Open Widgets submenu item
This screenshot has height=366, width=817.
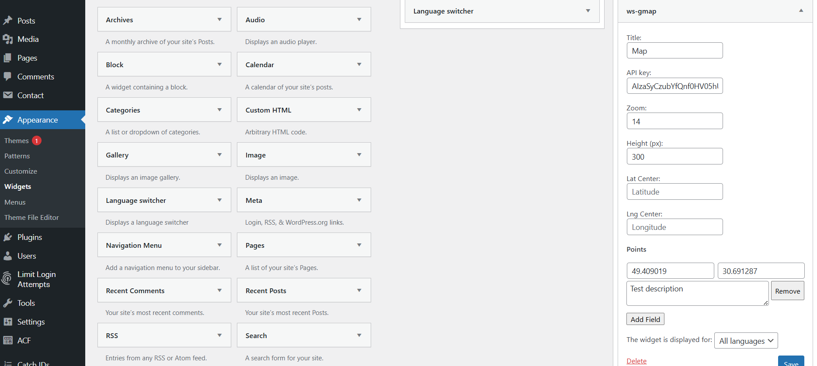click(x=17, y=187)
